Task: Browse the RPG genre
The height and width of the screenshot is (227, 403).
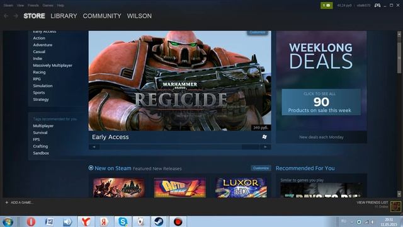Action: 37,79
